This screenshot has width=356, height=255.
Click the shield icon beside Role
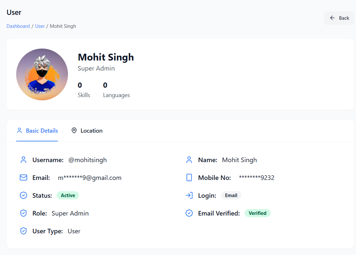pyautogui.click(x=23, y=213)
